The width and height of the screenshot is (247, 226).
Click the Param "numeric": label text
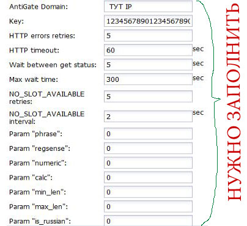coord(38,163)
